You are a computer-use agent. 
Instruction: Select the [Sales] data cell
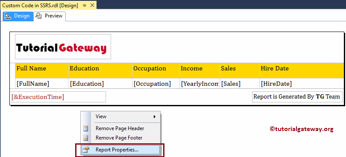point(240,84)
